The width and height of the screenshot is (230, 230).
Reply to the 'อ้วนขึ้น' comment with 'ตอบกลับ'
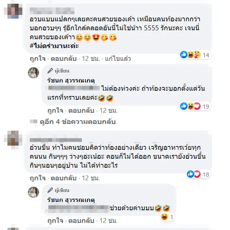(64, 178)
